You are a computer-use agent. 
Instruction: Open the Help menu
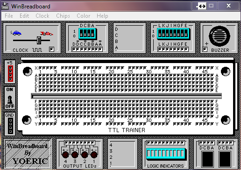click(x=102, y=16)
